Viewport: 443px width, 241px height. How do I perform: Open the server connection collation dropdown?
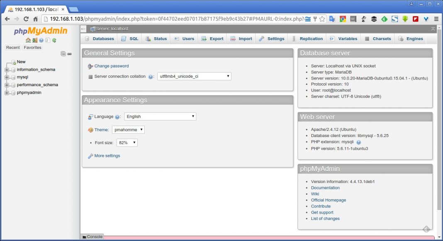tap(194, 76)
